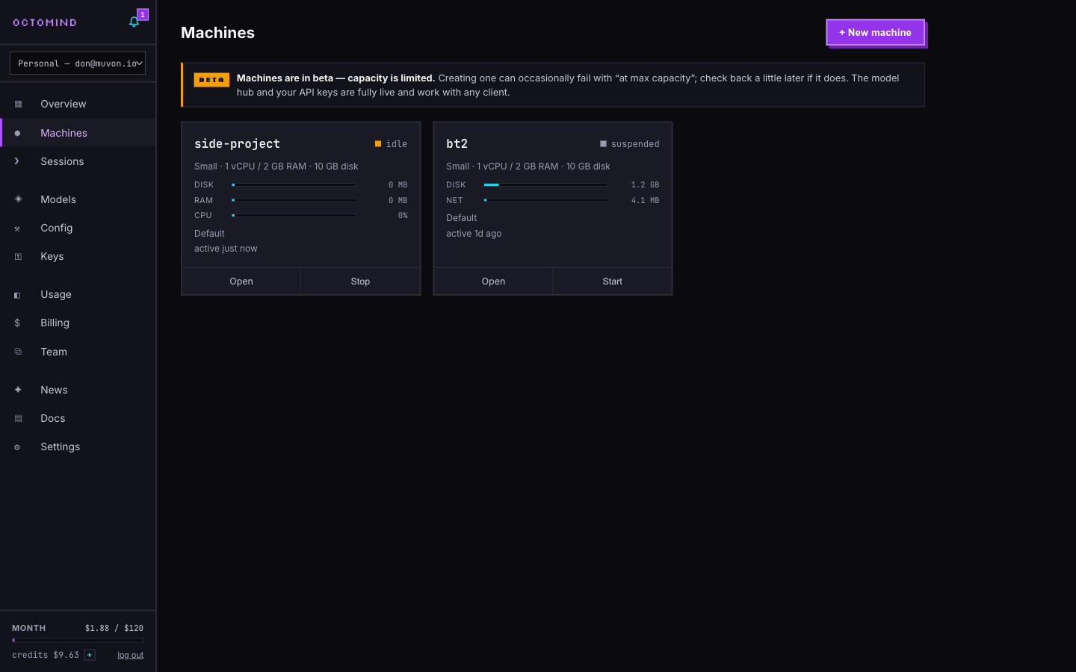
Task: Click the Usage sidebar icon
Action: (17, 295)
